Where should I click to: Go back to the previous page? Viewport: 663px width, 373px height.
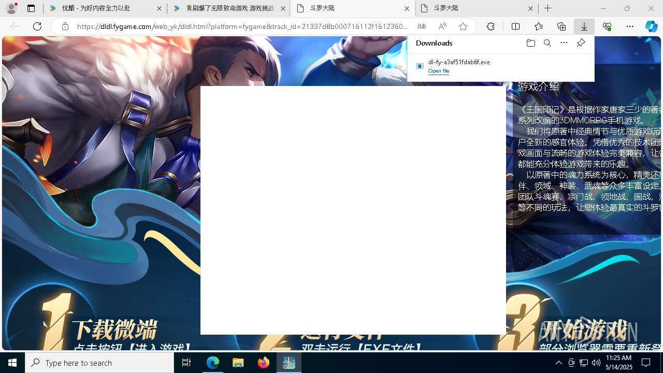15,26
